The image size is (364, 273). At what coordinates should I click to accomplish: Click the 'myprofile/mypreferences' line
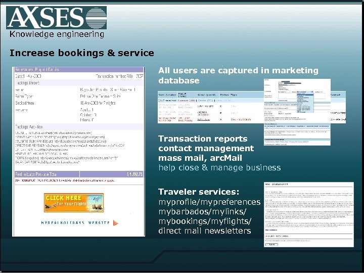pos(209,202)
